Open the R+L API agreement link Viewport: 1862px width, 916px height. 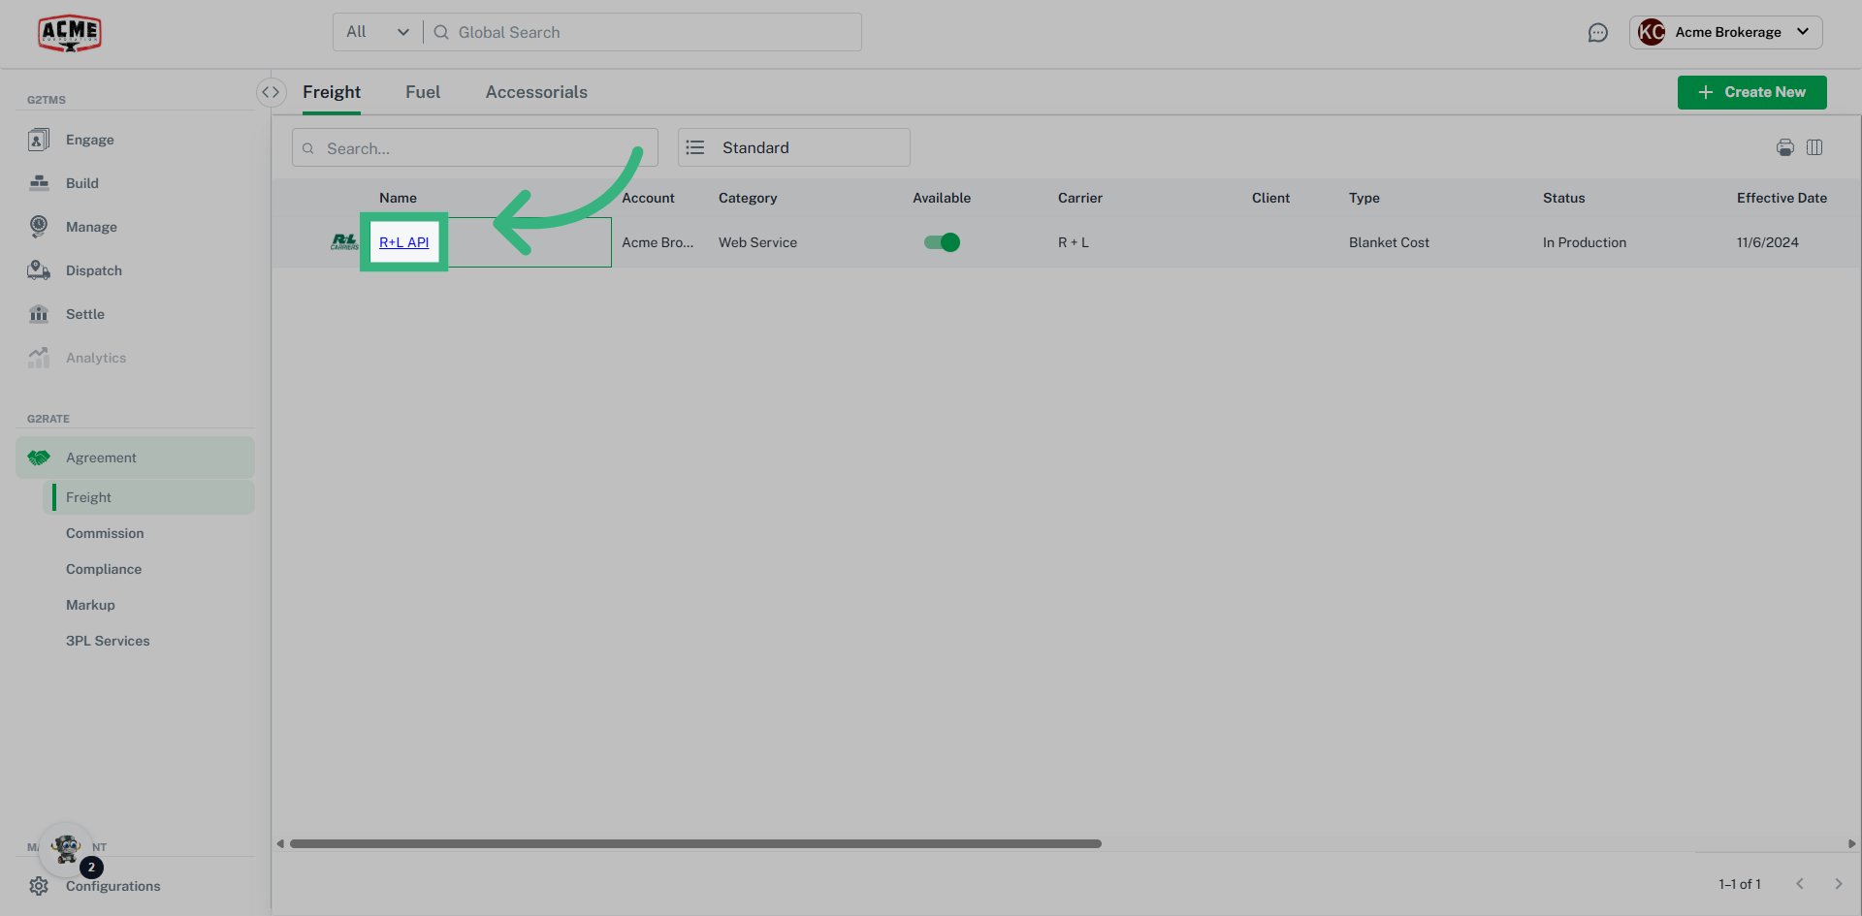pos(404,242)
